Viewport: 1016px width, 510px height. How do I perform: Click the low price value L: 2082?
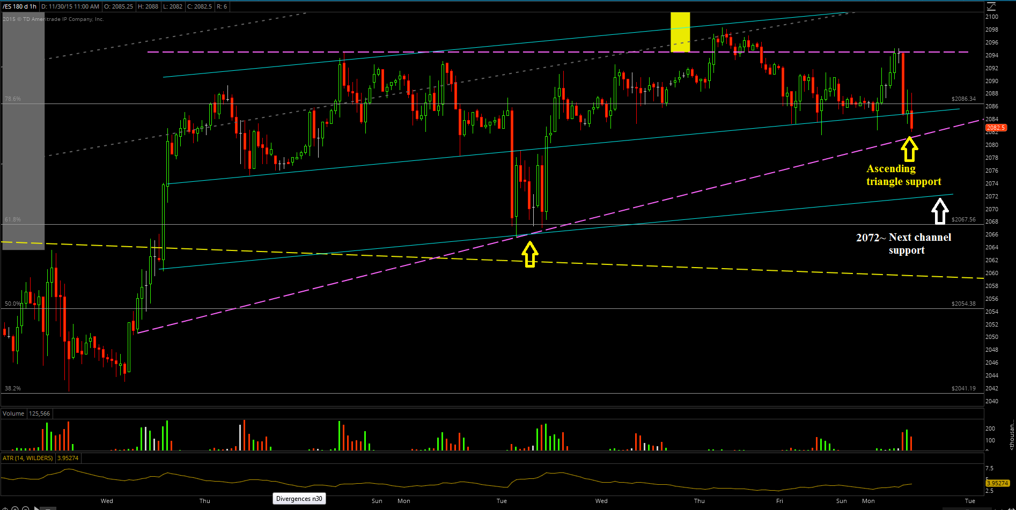pyautogui.click(x=173, y=6)
